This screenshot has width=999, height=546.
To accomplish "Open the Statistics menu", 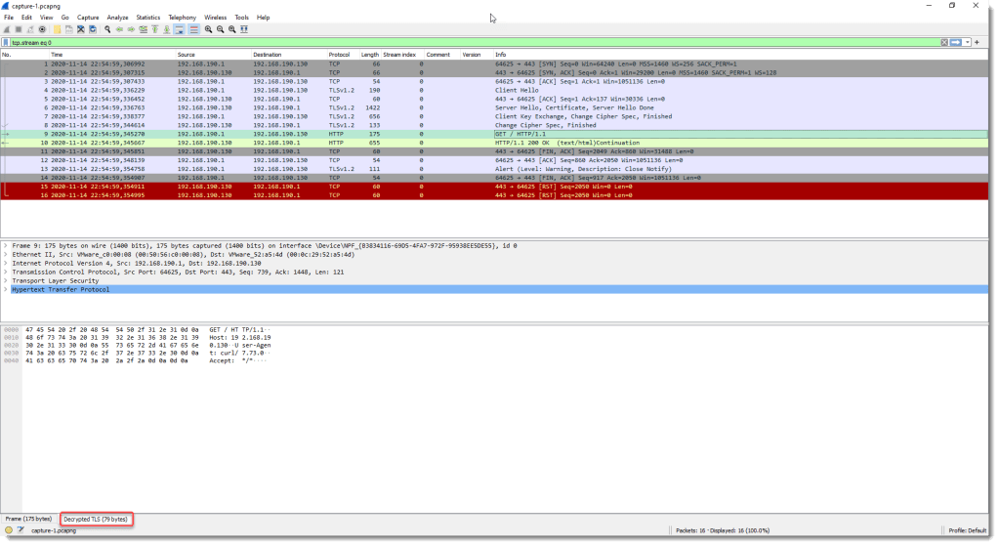I will 148,18.
